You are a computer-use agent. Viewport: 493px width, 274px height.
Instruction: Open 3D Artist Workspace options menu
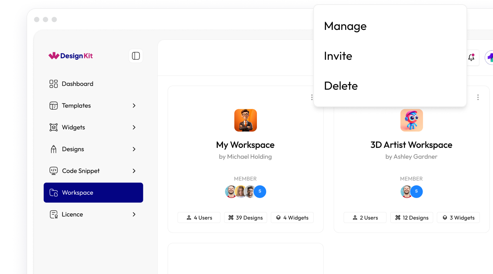pyautogui.click(x=478, y=97)
